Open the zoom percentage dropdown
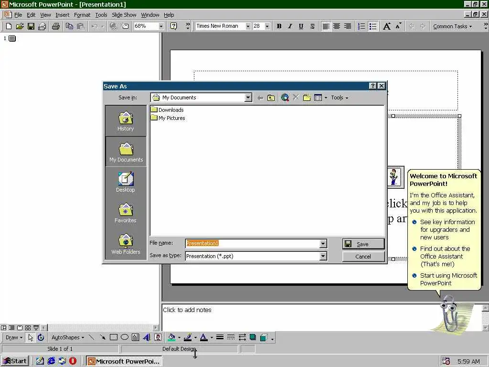489x367 pixels. coord(161,26)
